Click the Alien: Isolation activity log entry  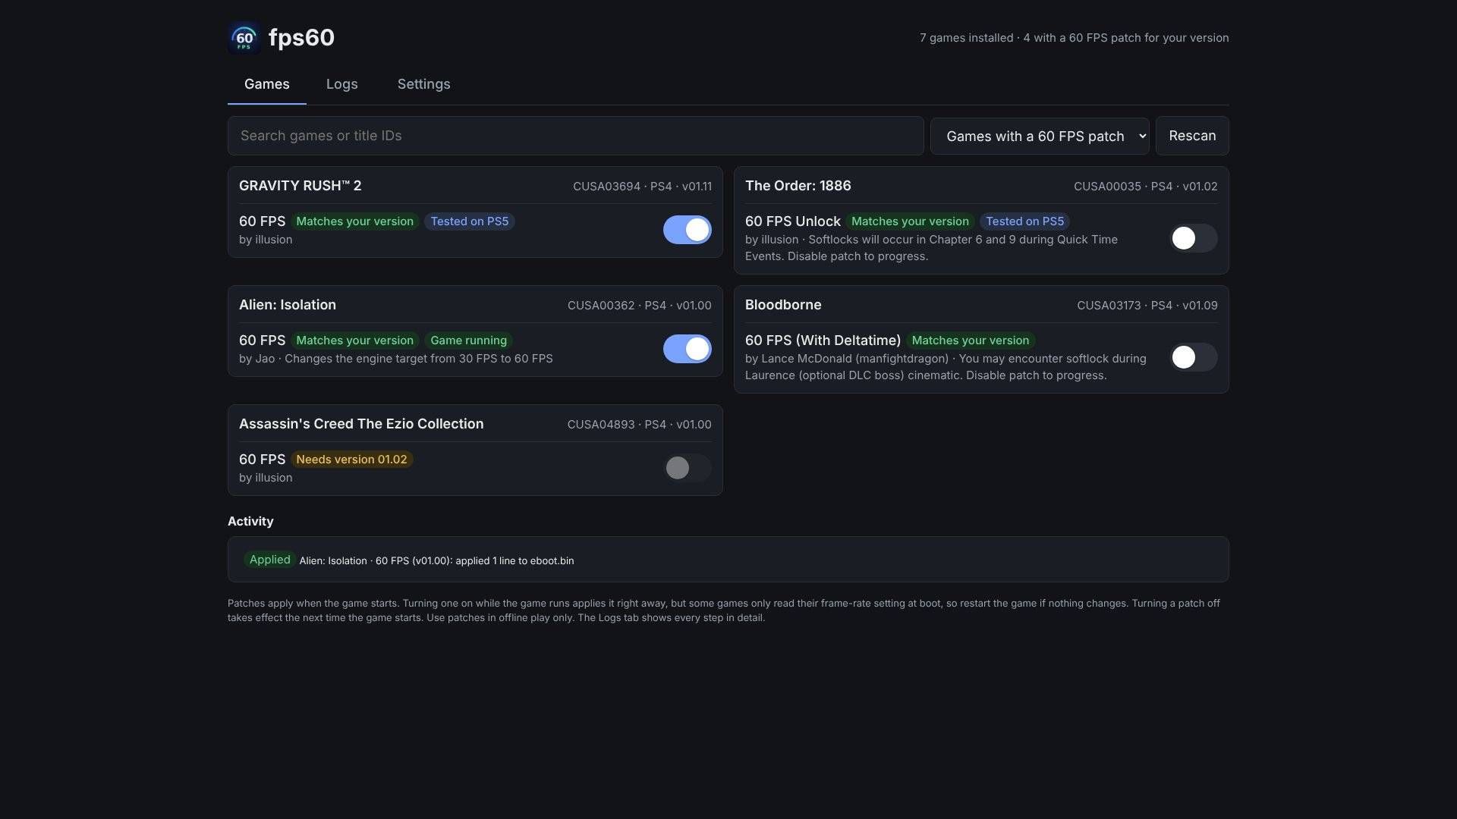coord(436,561)
